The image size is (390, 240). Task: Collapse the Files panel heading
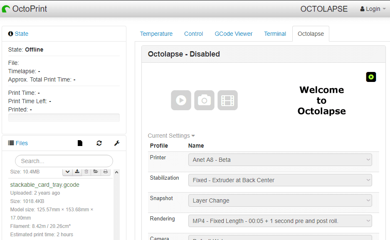[22, 143]
